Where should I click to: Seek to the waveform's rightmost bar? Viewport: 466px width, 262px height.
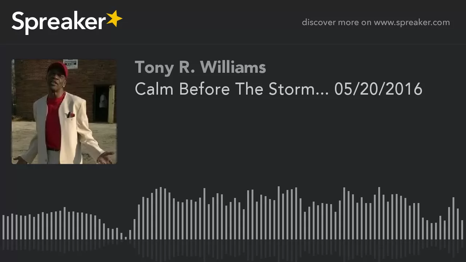tap(462, 230)
